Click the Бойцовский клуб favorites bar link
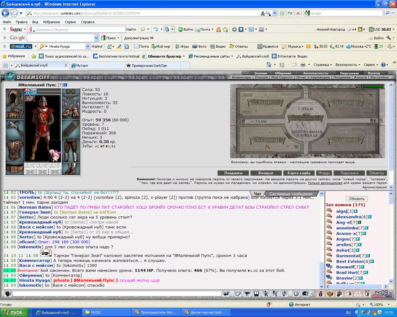Image resolution: width=397 pixels, height=317 pixels. click(x=252, y=56)
